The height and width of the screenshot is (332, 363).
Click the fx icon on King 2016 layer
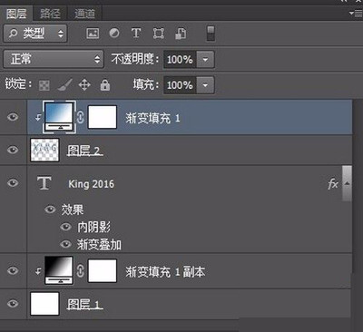332,183
